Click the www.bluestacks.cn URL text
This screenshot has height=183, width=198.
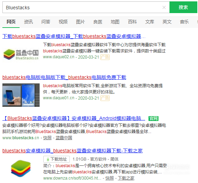pos(21,138)
